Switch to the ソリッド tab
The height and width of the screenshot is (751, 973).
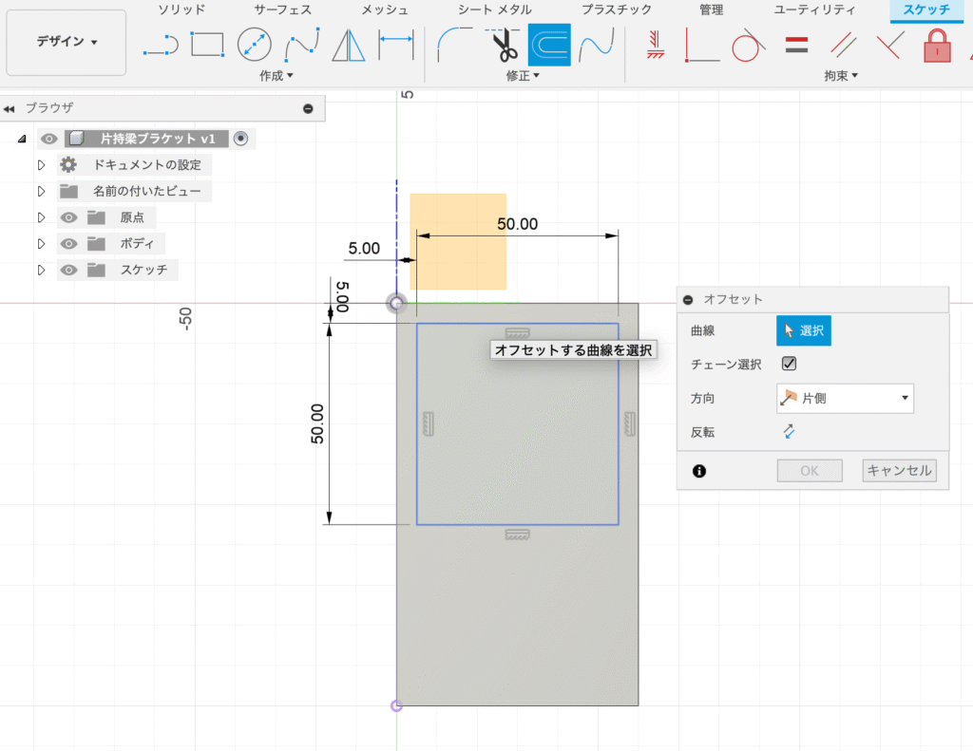[181, 10]
